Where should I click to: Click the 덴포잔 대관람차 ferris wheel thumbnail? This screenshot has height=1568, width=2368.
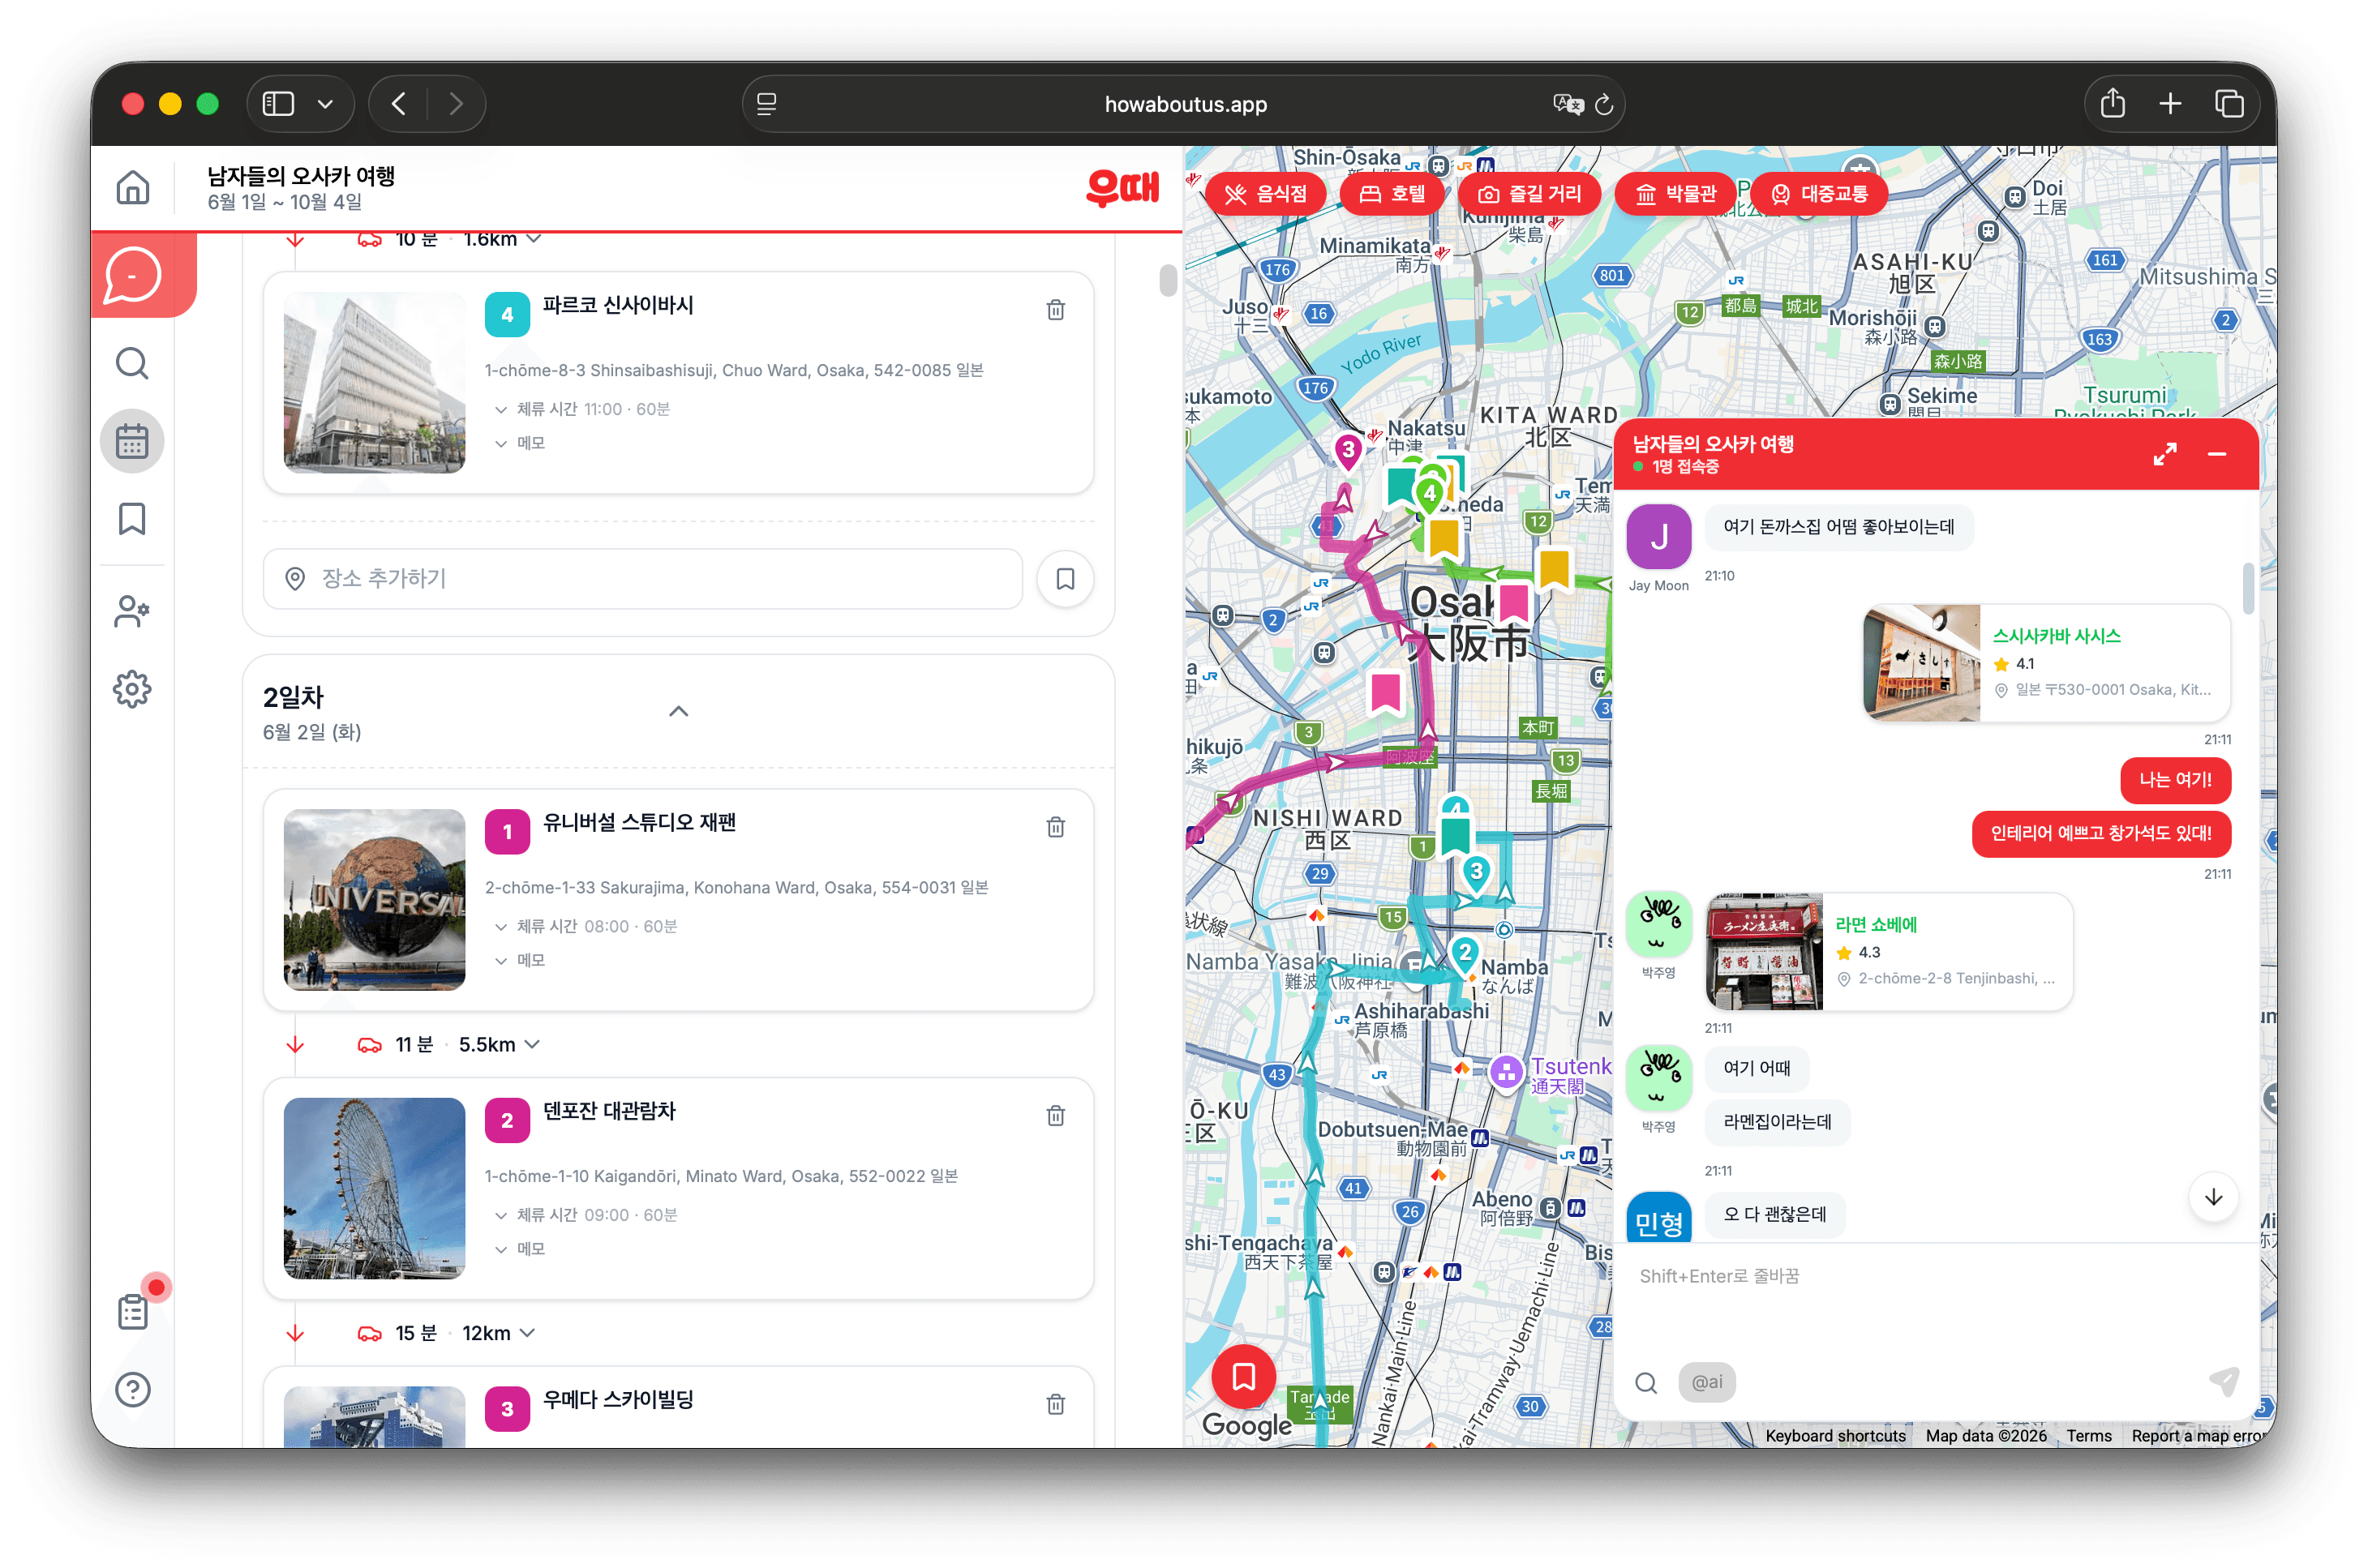(x=374, y=1189)
